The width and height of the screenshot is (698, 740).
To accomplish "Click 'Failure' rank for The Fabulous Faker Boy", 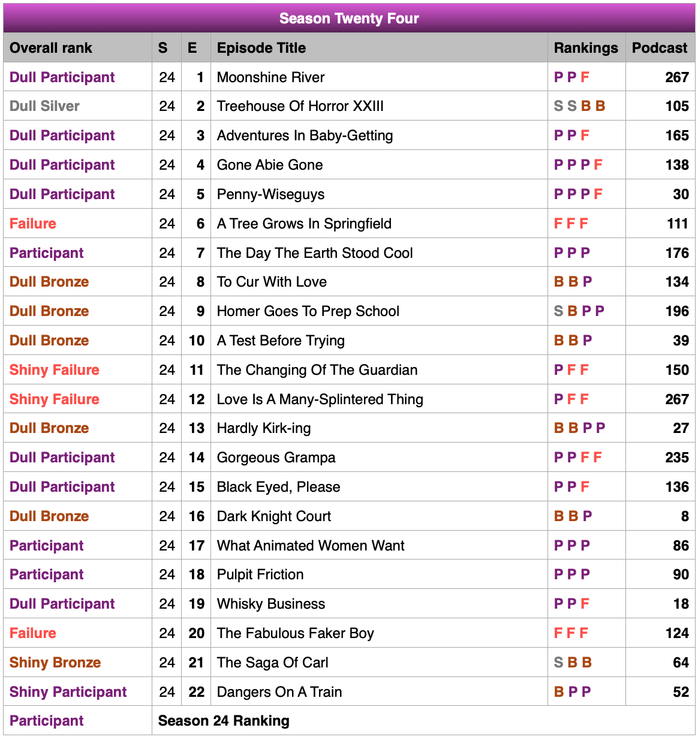I will tap(33, 633).
